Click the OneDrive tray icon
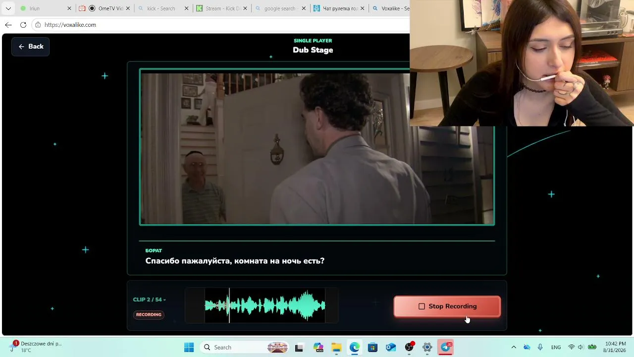This screenshot has width=634, height=357. click(x=527, y=348)
